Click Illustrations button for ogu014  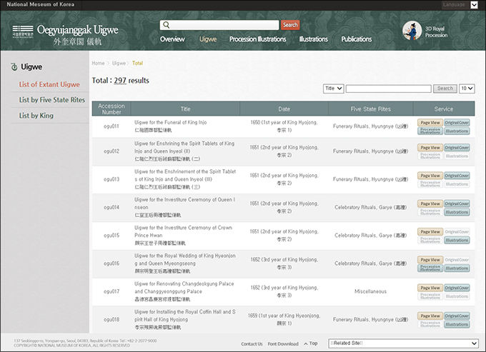[457, 212]
